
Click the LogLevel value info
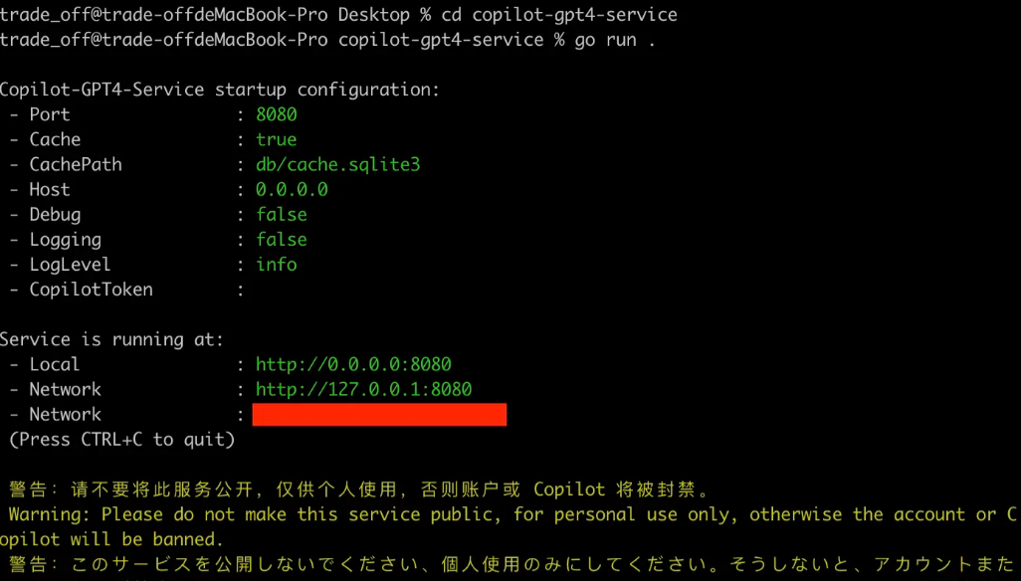pyautogui.click(x=276, y=265)
